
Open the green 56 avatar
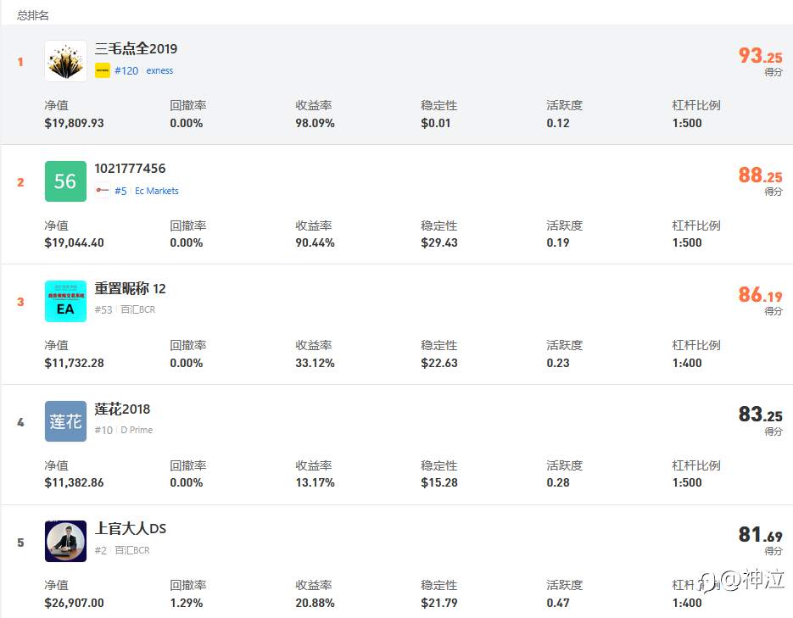point(65,181)
